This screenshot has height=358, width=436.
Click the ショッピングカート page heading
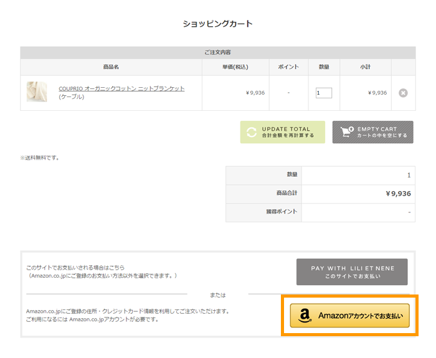click(217, 24)
